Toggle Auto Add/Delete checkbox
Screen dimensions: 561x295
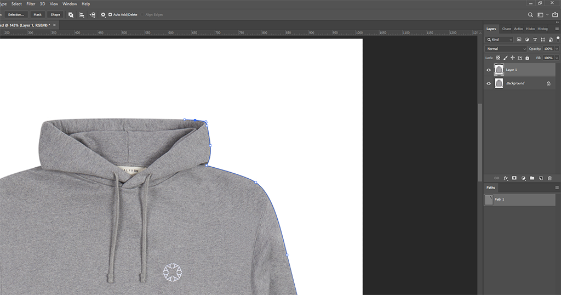click(110, 15)
